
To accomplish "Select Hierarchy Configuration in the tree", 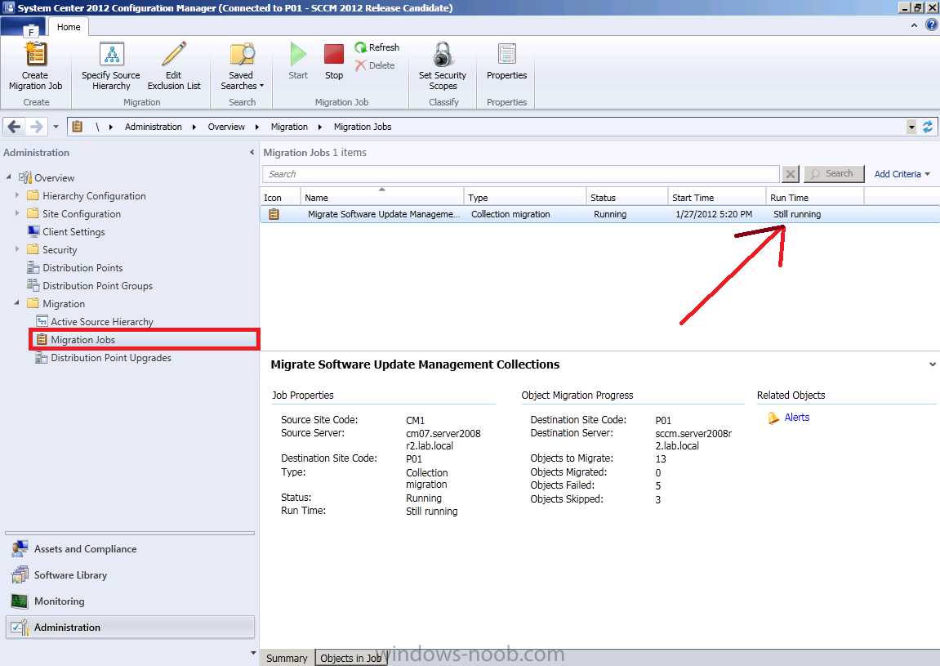I will pos(94,195).
